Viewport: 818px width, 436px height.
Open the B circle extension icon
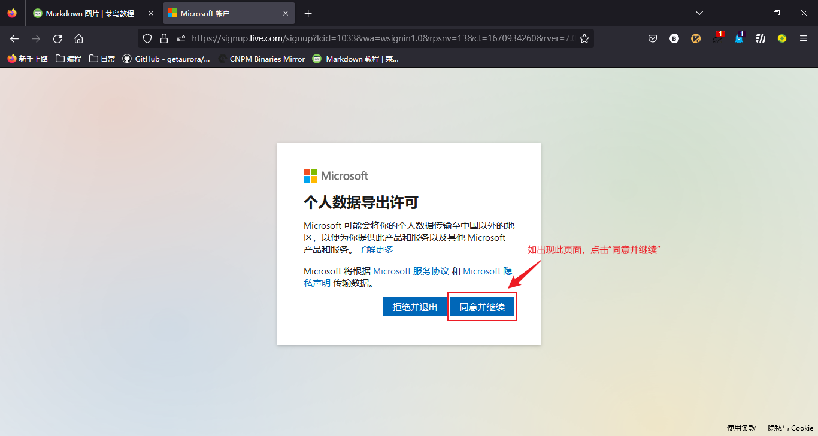[674, 38]
